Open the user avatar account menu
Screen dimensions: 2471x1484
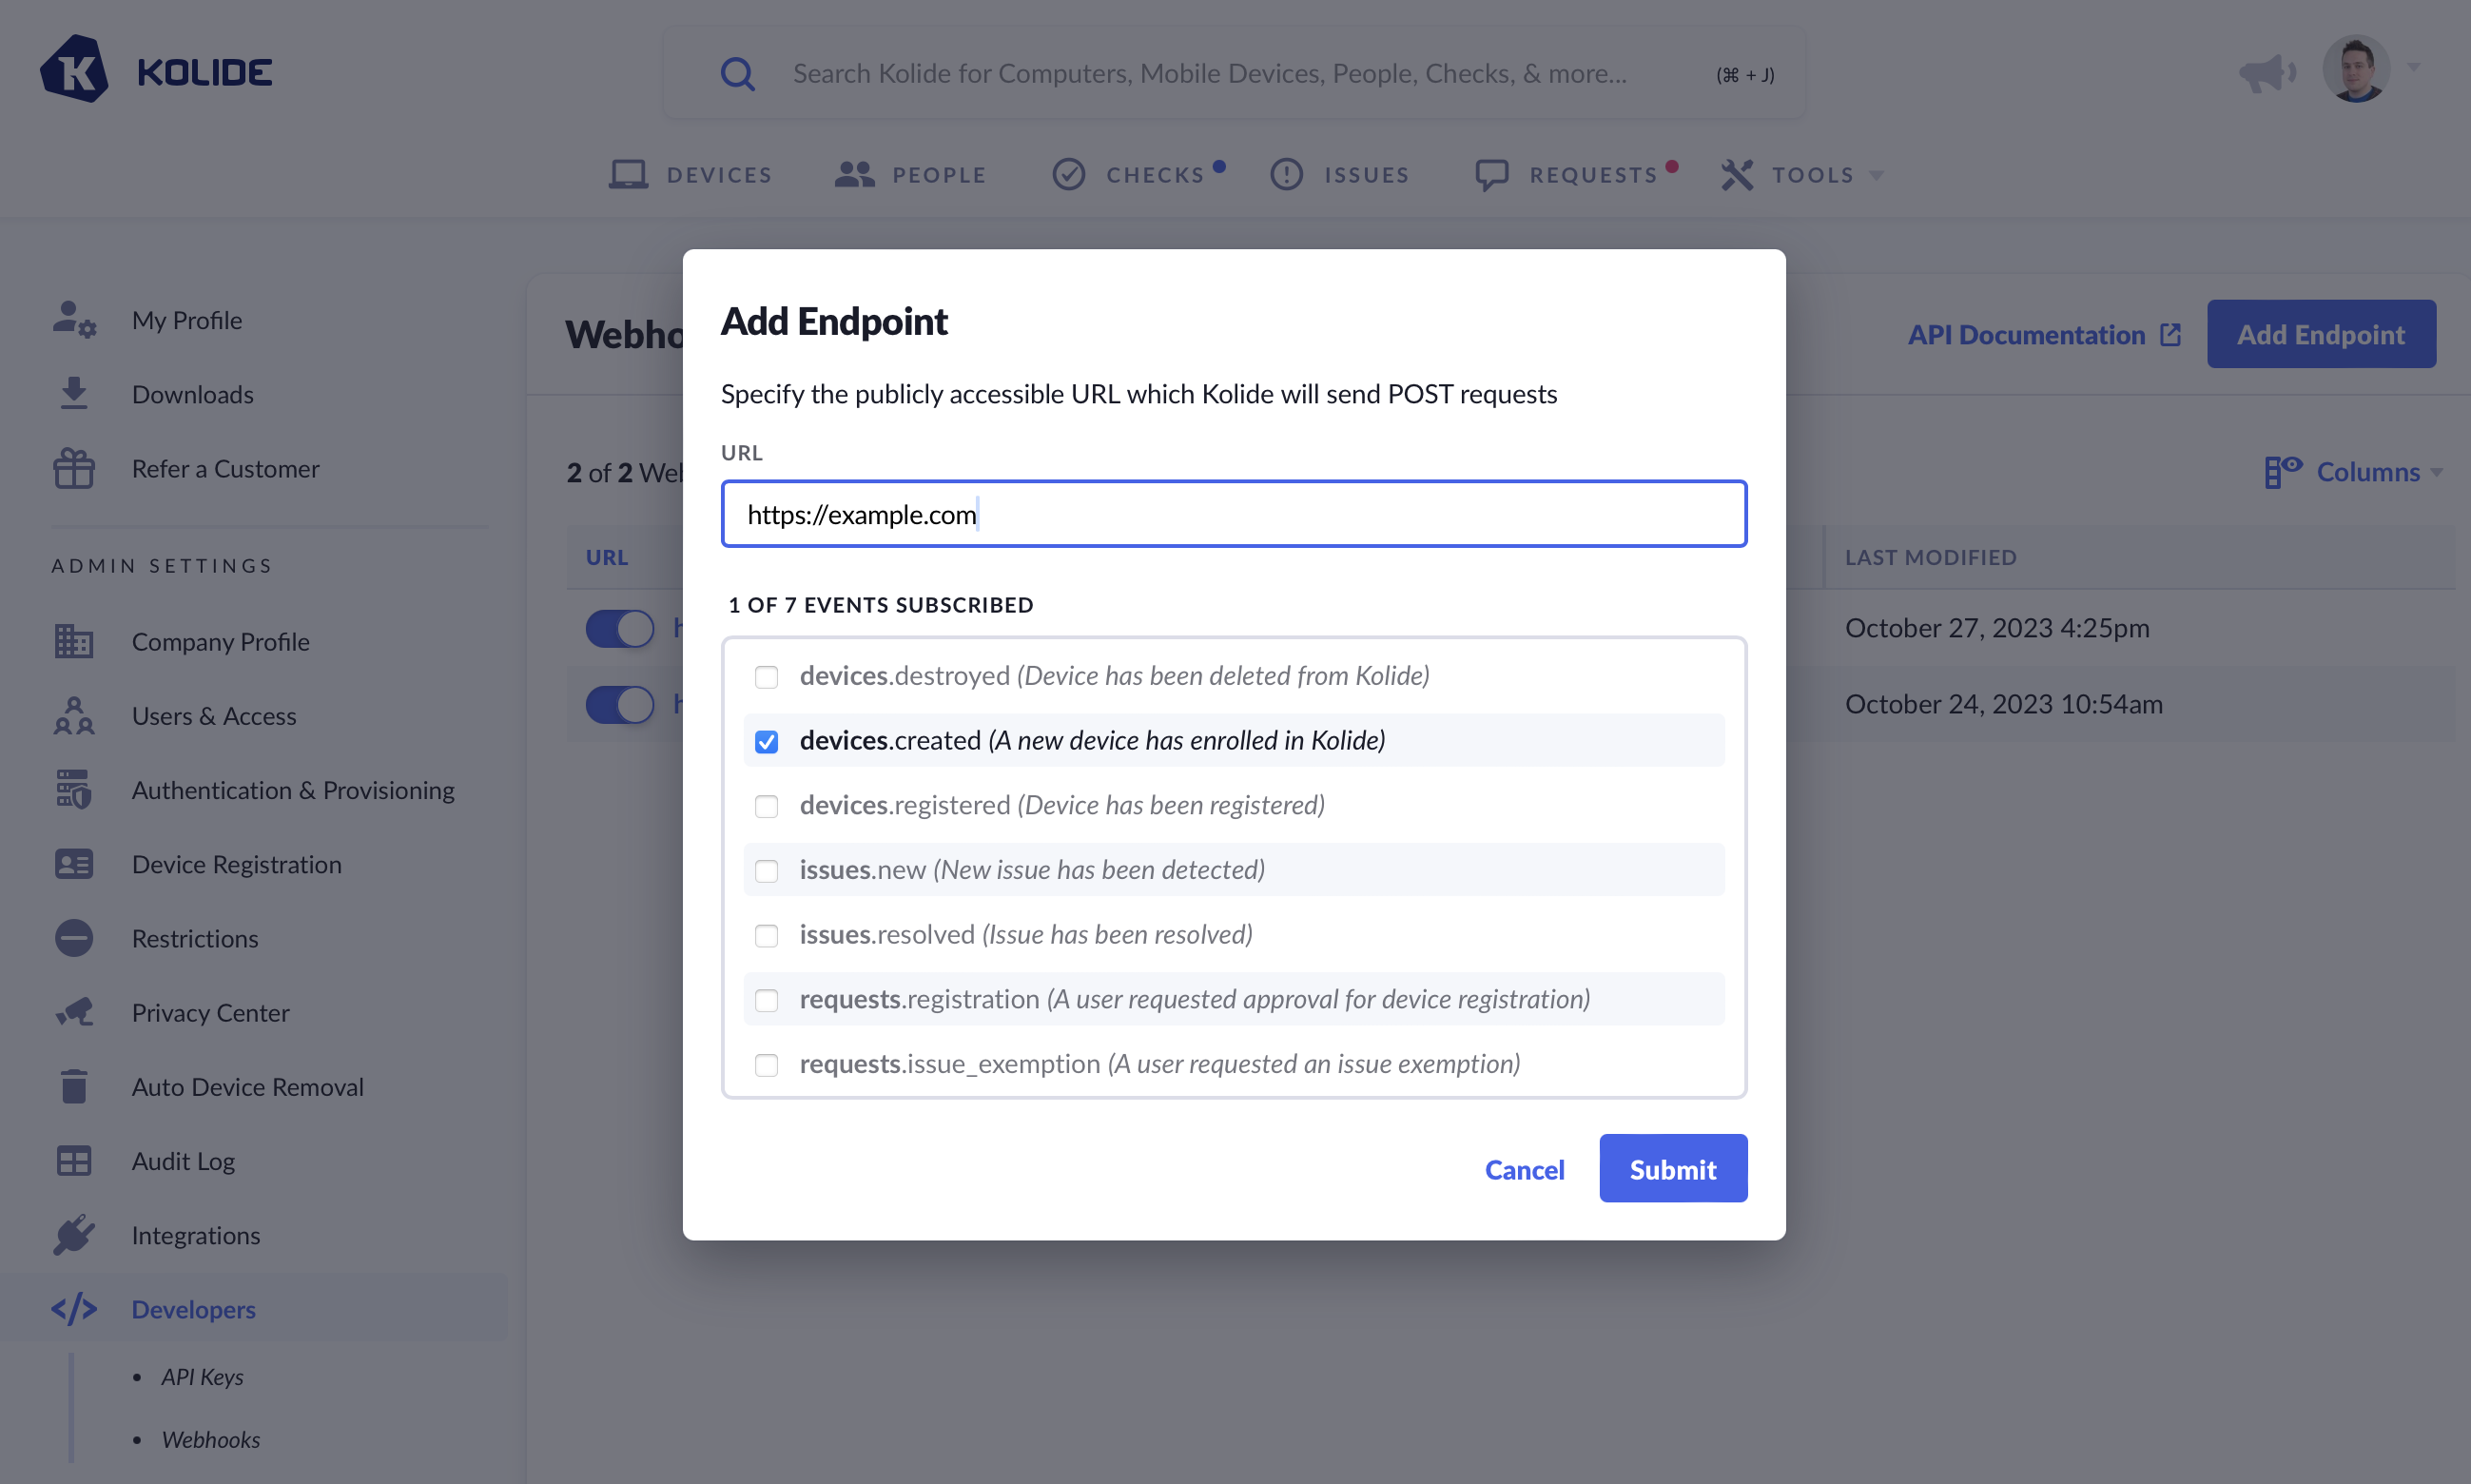click(2356, 70)
